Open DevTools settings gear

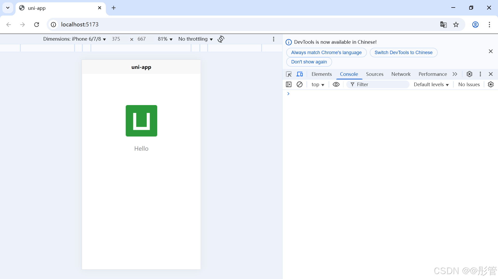click(x=469, y=74)
